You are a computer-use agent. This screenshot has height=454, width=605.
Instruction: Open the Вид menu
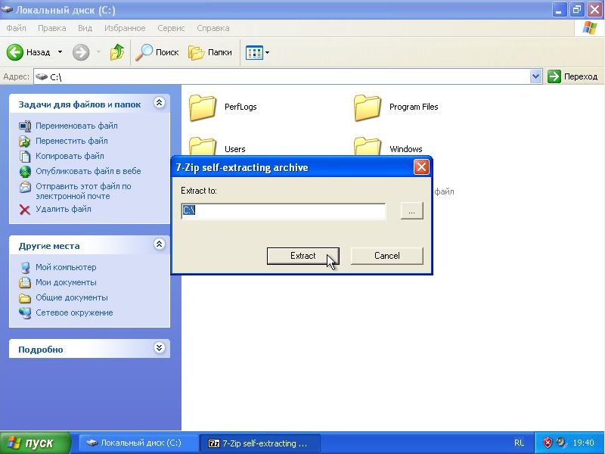click(85, 28)
